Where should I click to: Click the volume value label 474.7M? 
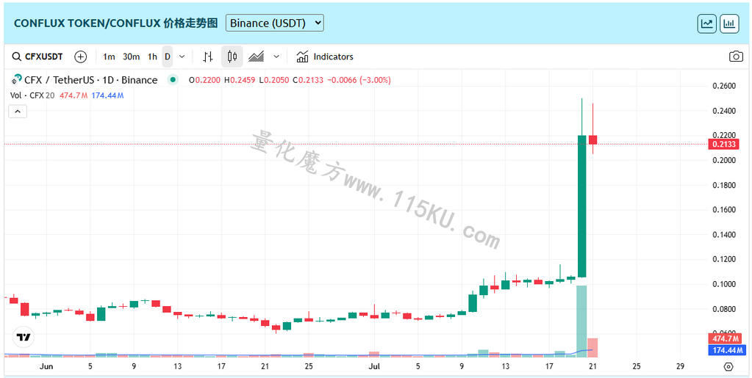[725, 338]
